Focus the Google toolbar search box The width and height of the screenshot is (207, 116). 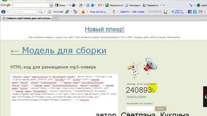point(31,5)
